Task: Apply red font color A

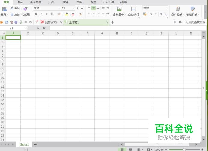Action: coord(73,14)
